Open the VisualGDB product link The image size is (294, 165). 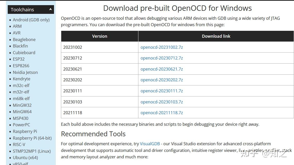150,144
